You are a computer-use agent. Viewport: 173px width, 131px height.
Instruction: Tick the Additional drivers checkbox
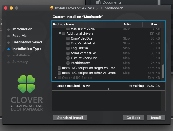coord(64,34)
